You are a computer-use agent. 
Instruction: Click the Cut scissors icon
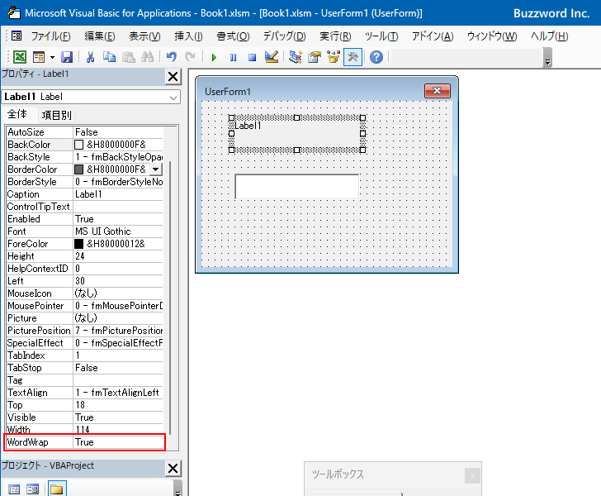click(91, 57)
